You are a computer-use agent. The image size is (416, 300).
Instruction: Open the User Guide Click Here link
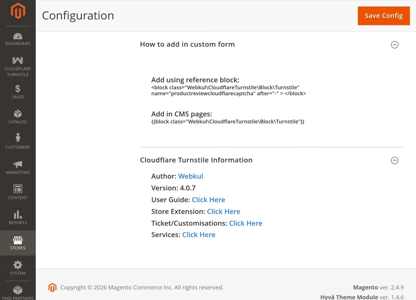[x=208, y=200]
